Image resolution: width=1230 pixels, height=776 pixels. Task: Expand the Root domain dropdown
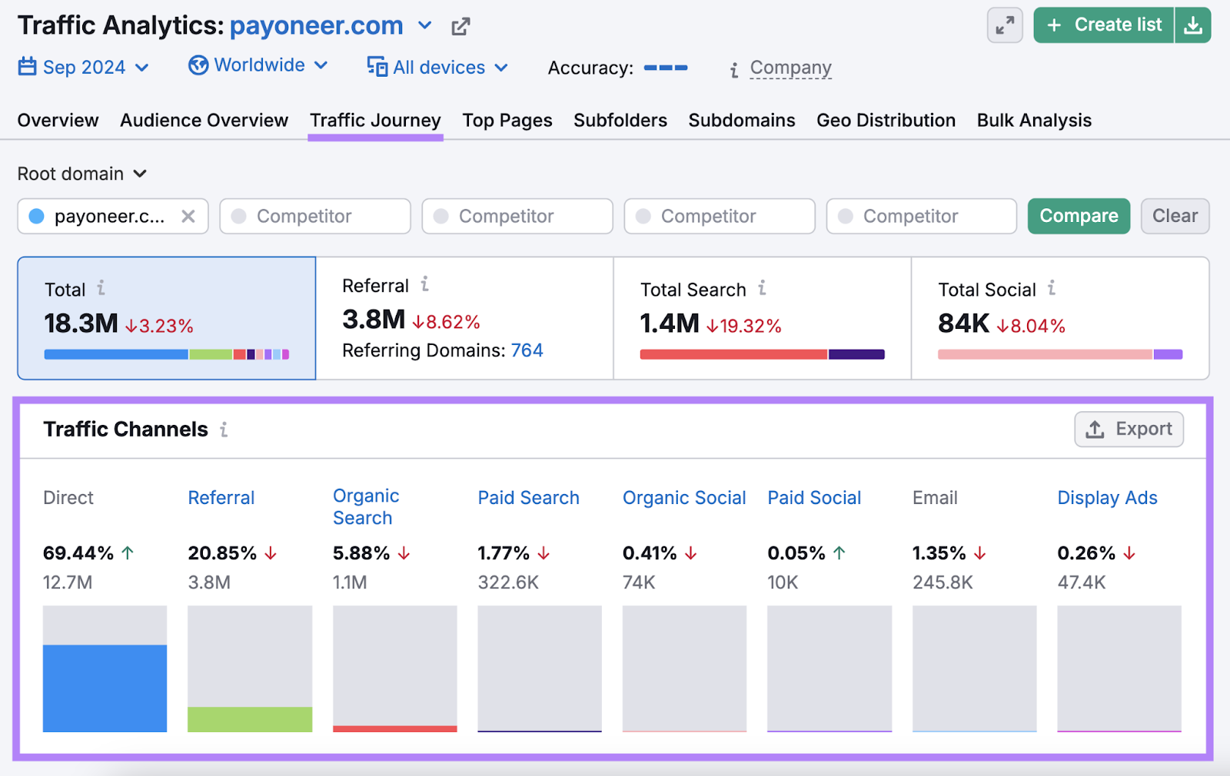click(81, 174)
